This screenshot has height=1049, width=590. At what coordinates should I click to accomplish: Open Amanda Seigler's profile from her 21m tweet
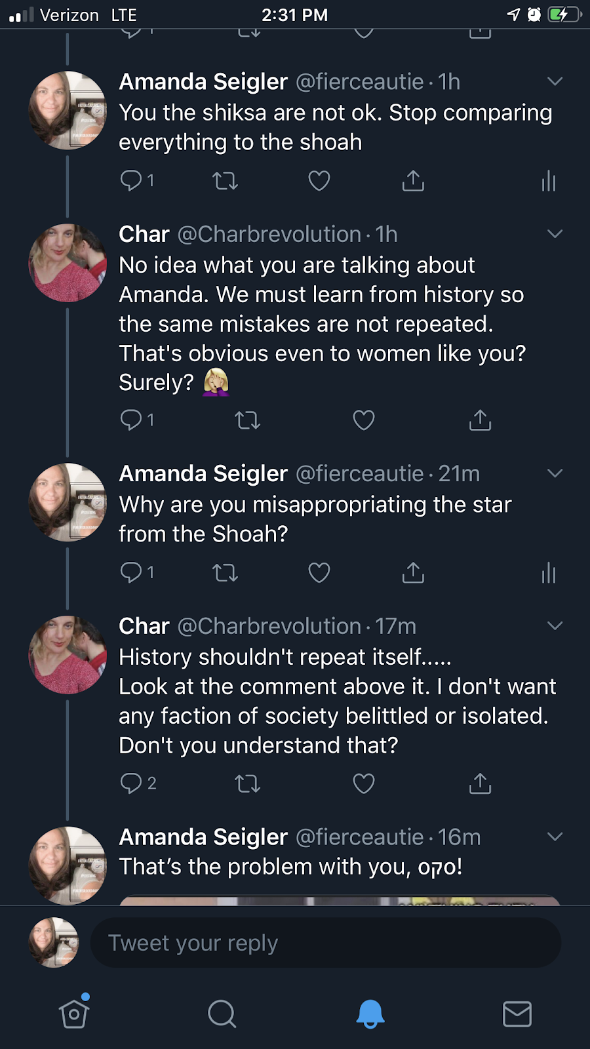point(203,473)
